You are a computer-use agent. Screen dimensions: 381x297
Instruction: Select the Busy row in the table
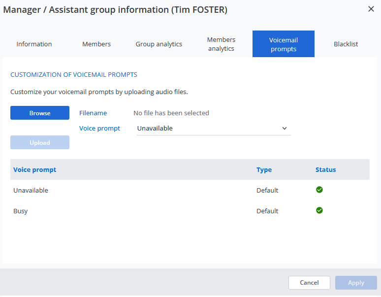(x=21, y=211)
